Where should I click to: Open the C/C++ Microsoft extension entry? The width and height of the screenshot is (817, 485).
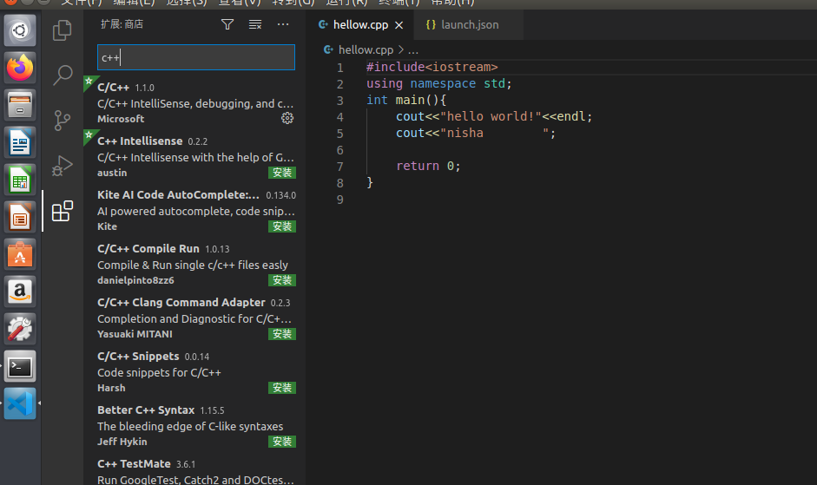pyautogui.click(x=194, y=102)
